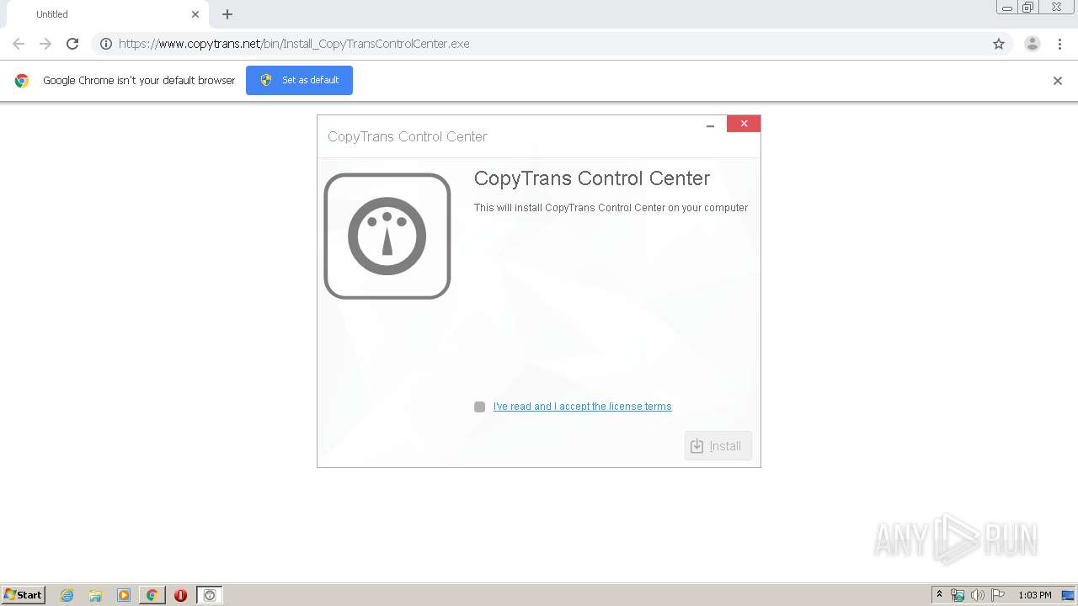Open the Windows Start menu

click(24, 595)
